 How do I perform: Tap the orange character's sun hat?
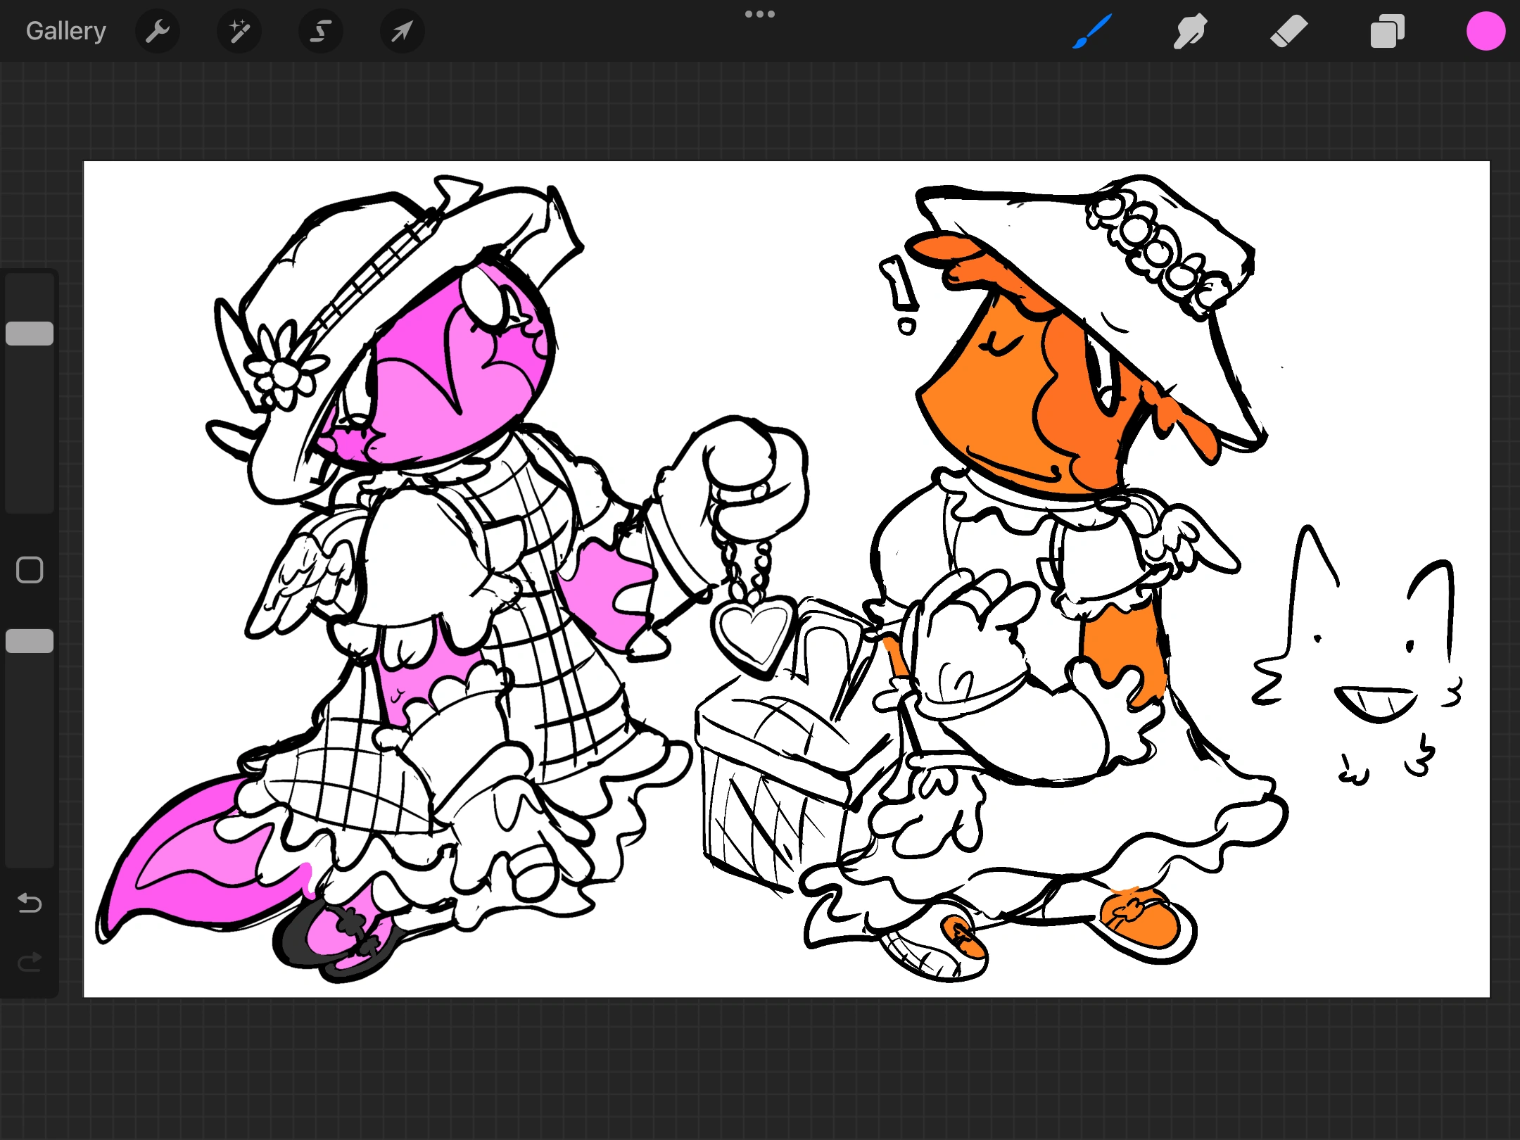pyautogui.click(x=1126, y=281)
